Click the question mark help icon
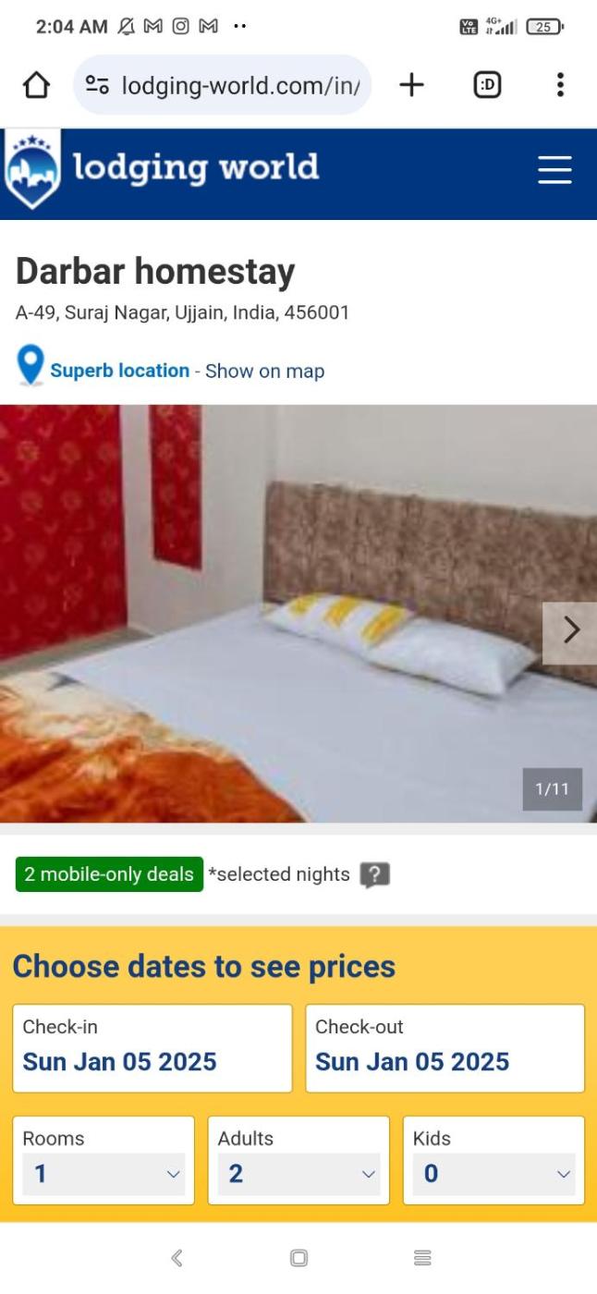The width and height of the screenshot is (597, 1294). (x=374, y=874)
